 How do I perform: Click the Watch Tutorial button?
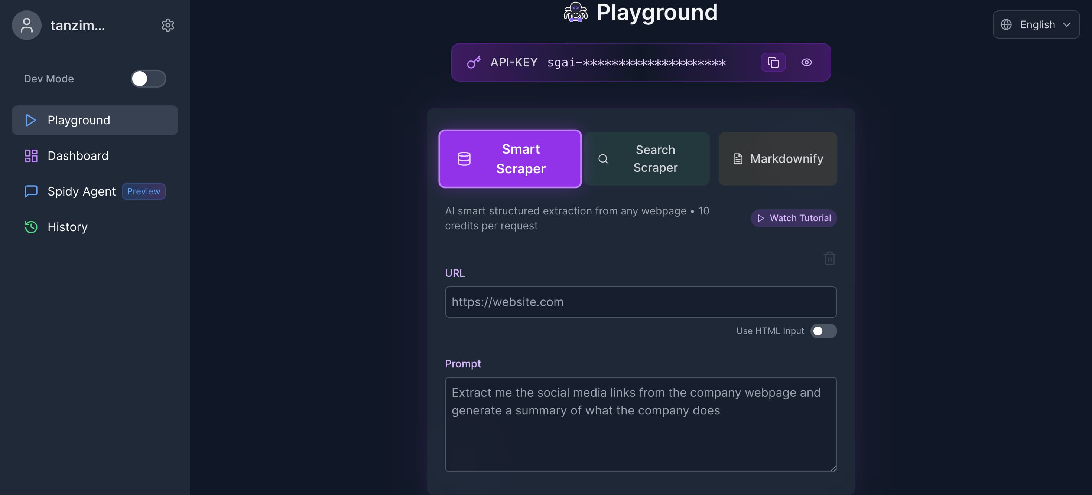tap(794, 218)
